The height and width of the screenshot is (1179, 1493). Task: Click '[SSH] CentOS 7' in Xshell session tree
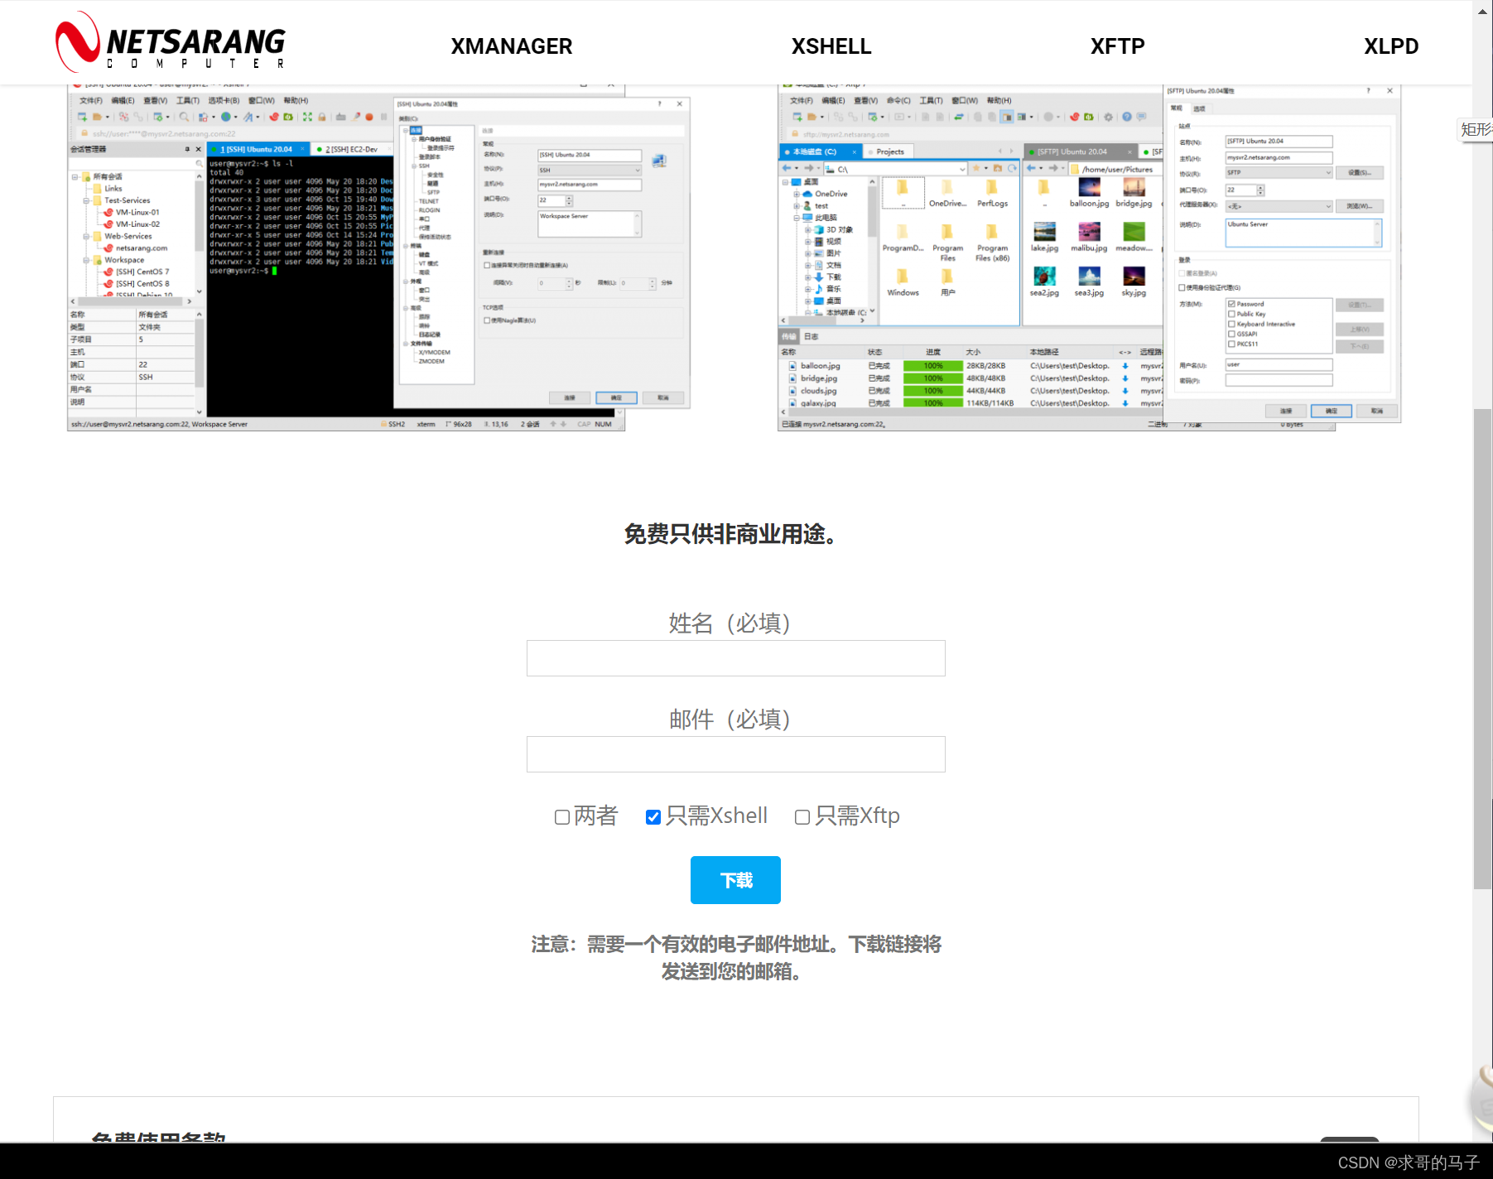coord(142,272)
